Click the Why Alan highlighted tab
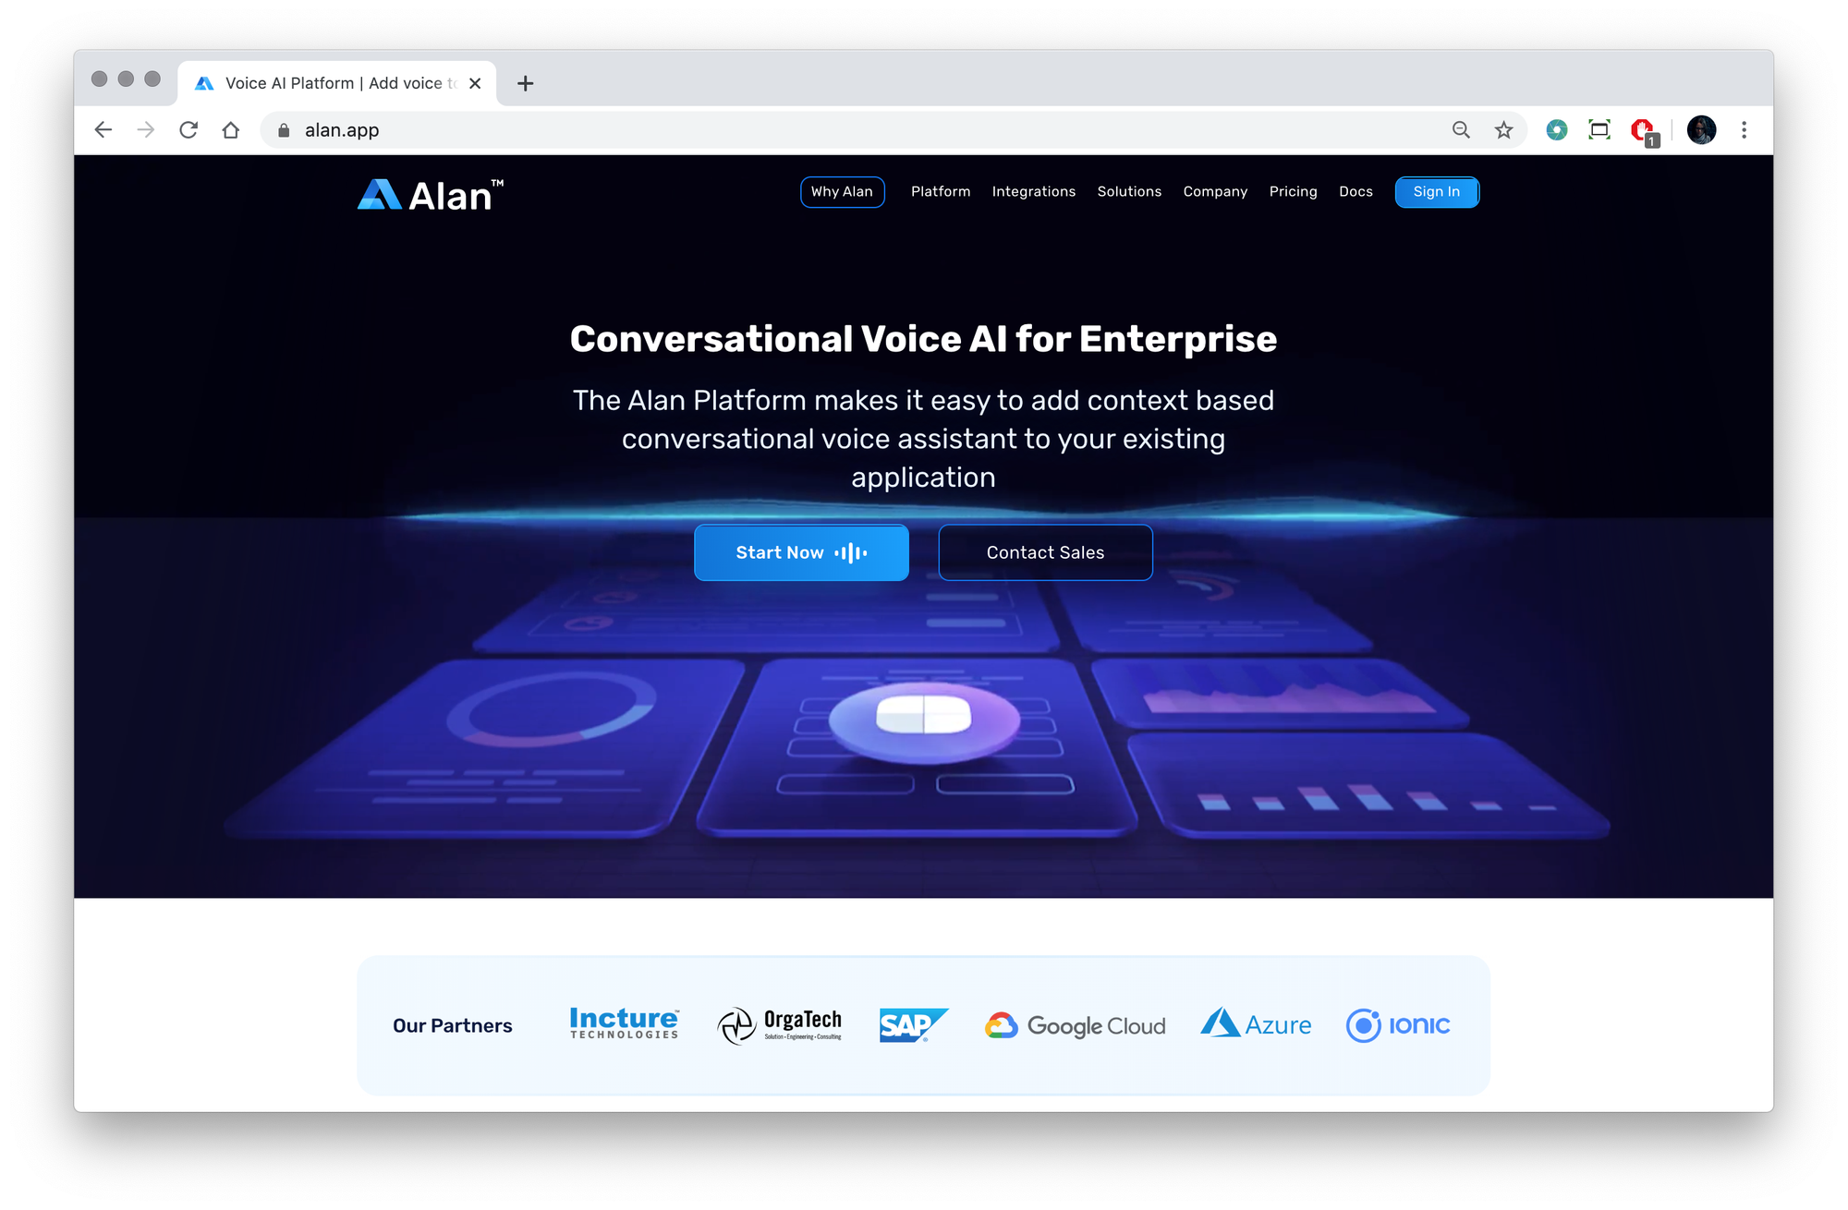 (x=842, y=192)
